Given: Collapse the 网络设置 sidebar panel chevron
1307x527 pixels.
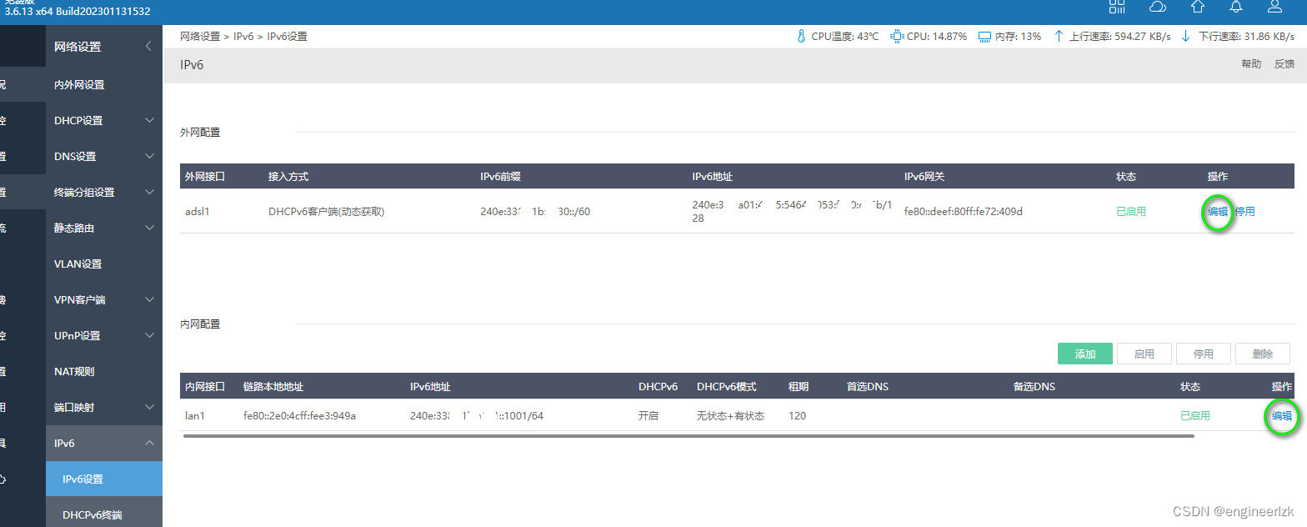Looking at the screenshot, I should coord(148,47).
